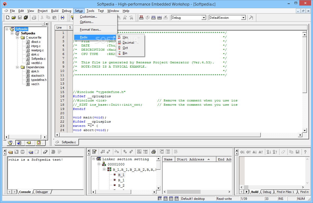The image size is (313, 203).
Task: Collapse the C source file folder
Action: [17, 37]
